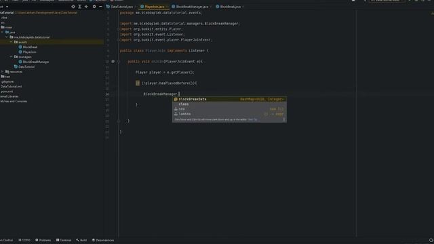Select the lambda completion suggestion
This screenshot has width=434, height=244.
point(229,114)
